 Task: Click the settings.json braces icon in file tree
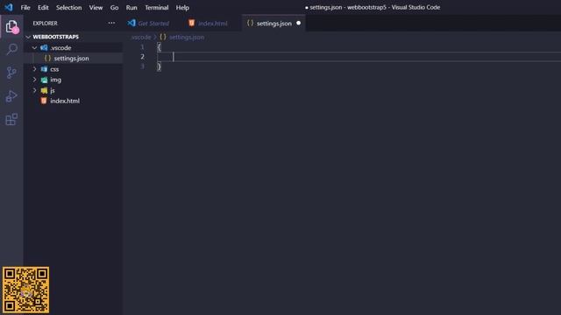47,59
